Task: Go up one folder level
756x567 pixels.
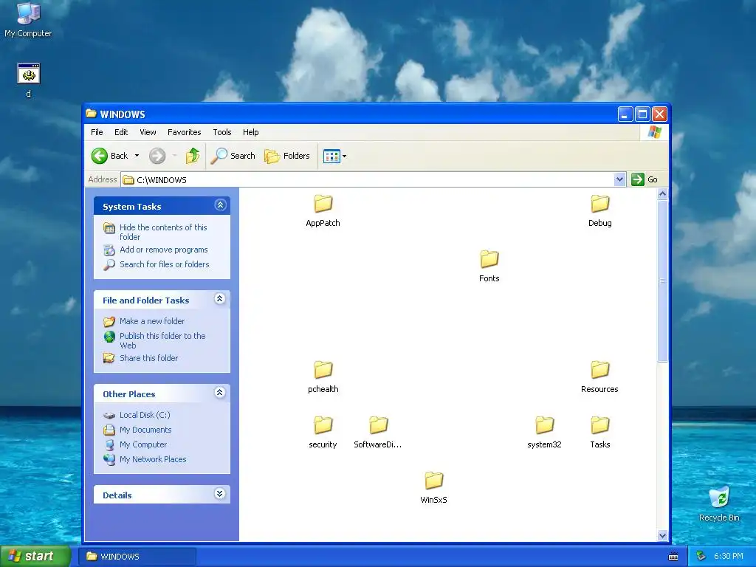Action: (193, 156)
